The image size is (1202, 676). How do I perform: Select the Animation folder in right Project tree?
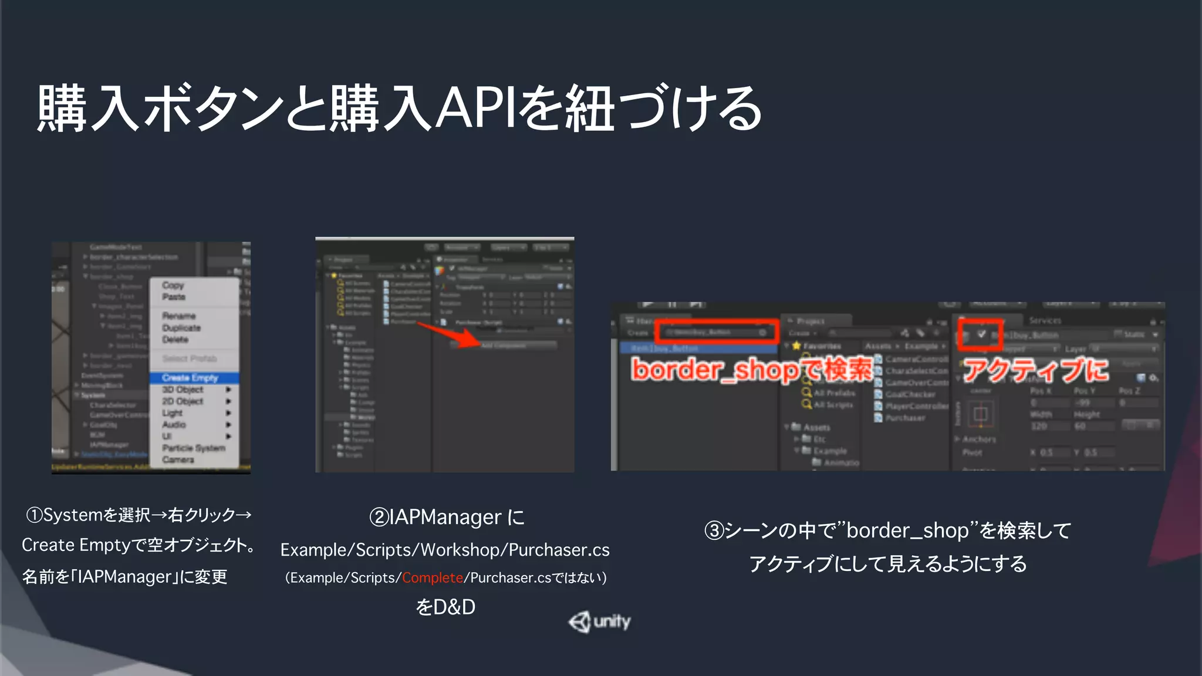(836, 462)
